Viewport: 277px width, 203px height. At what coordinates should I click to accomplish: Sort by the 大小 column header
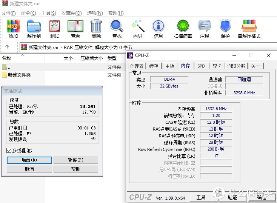[60, 58]
